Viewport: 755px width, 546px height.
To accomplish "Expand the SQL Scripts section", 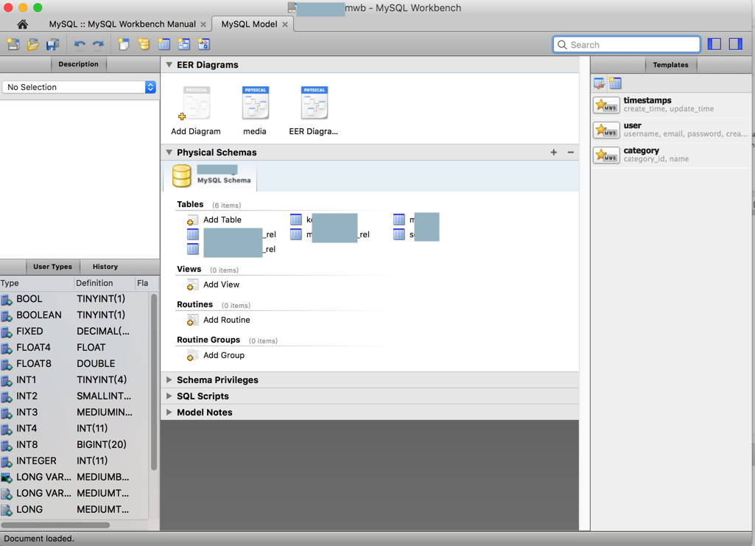I will (x=169, y=396).
